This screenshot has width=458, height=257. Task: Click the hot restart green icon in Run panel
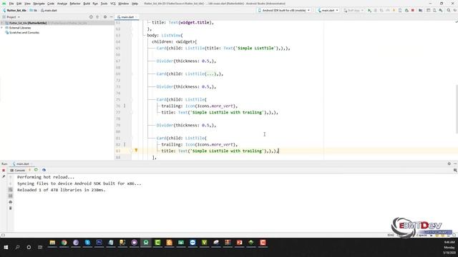coord(36,170)
